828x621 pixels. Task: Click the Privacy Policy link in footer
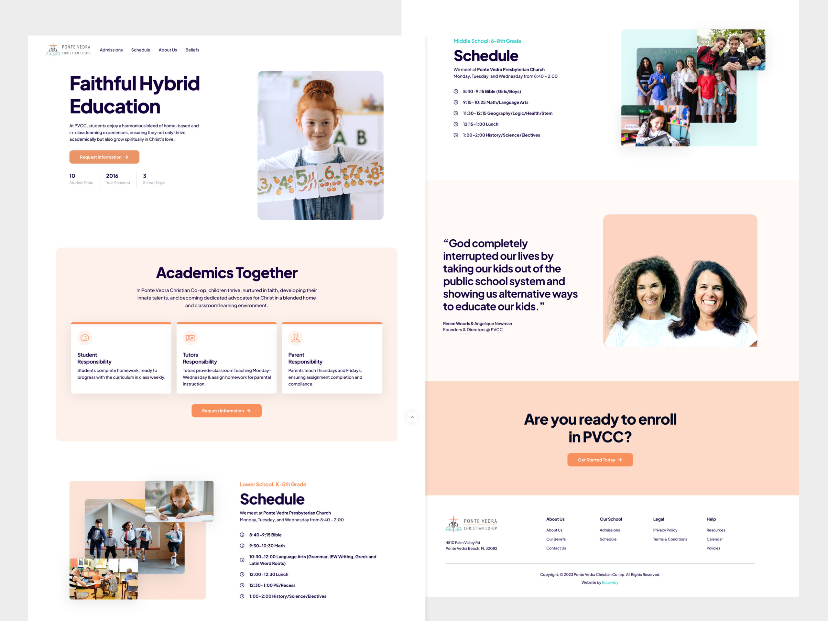[x=665, y=530]
